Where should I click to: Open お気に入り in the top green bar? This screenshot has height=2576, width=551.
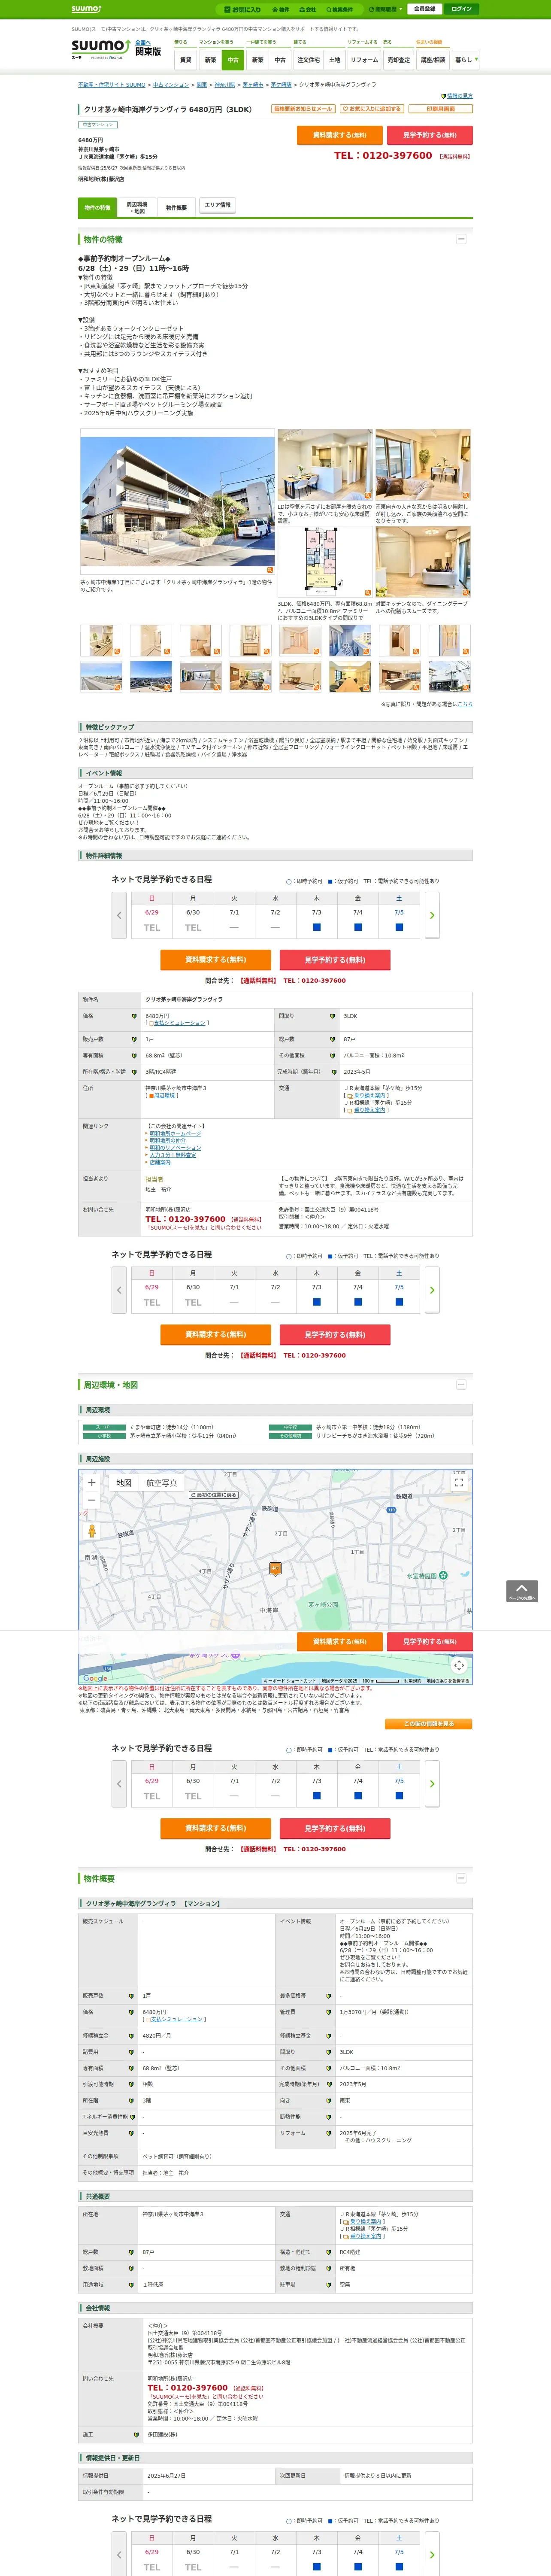[243, 9]
